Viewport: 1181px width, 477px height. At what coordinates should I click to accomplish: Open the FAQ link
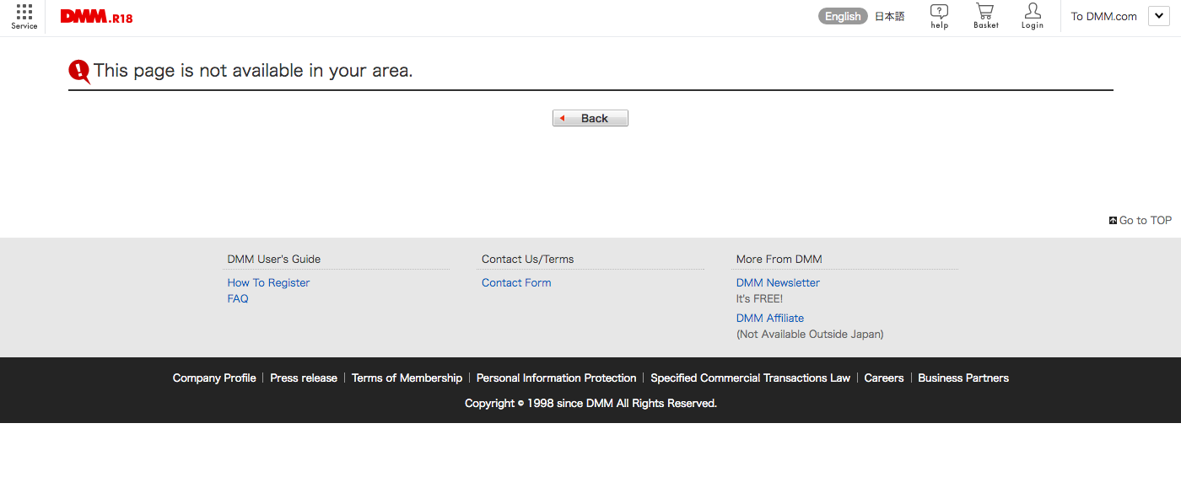[238, 299]
